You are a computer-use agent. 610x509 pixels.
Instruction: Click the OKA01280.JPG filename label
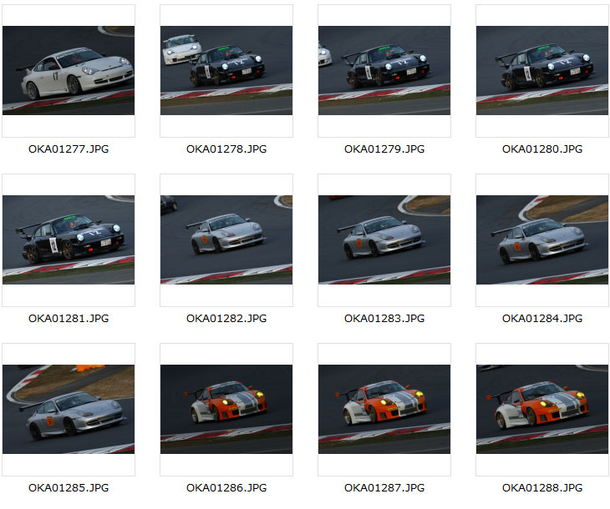pyautogui.click(x=542, y=149)
